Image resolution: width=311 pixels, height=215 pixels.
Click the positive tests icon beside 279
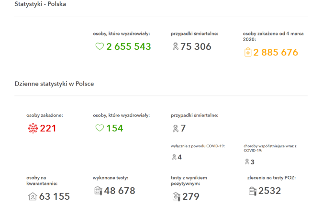click(176, 196)
